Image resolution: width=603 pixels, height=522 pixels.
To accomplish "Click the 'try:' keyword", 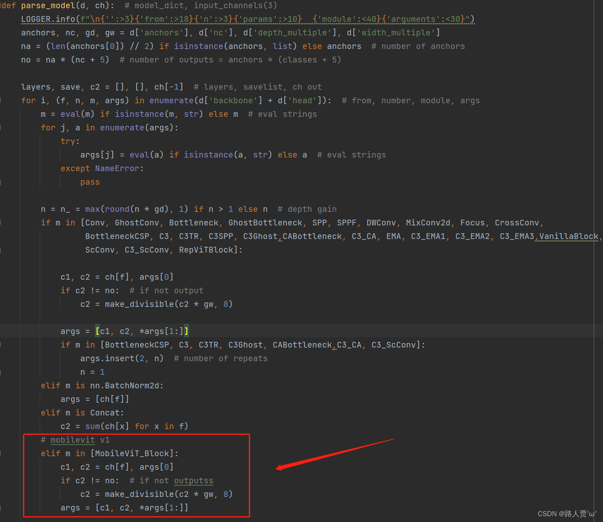I will [x=70, y=141].
